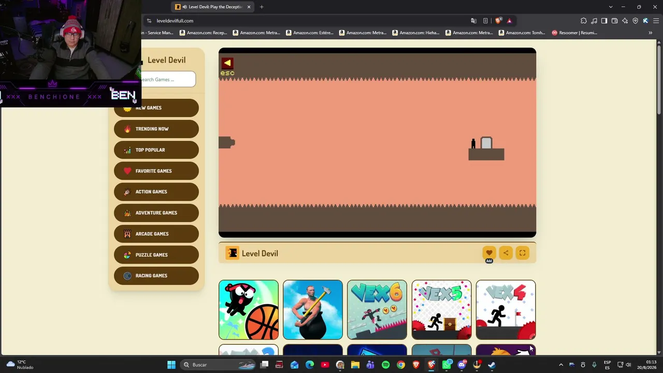Open the browser profile avatar icon
This screenshot has width=663, height=373.
pyautogui.click(x=645, y=21)
